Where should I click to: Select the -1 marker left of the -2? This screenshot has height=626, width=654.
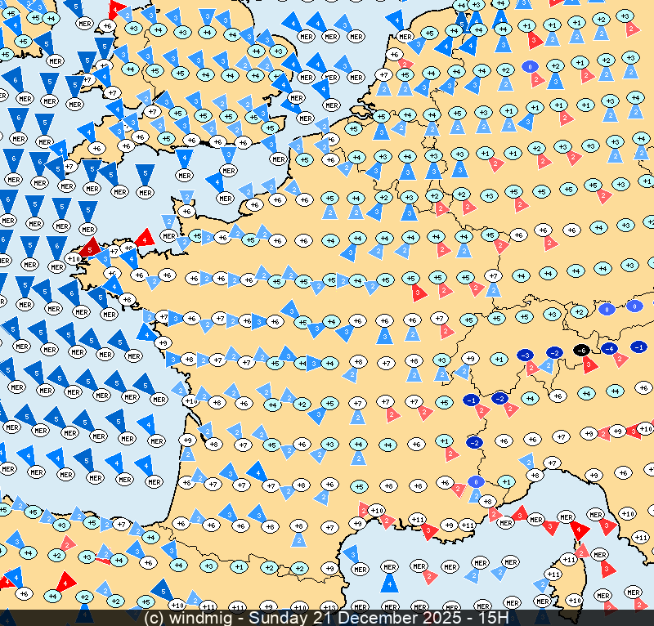[471, 400]
